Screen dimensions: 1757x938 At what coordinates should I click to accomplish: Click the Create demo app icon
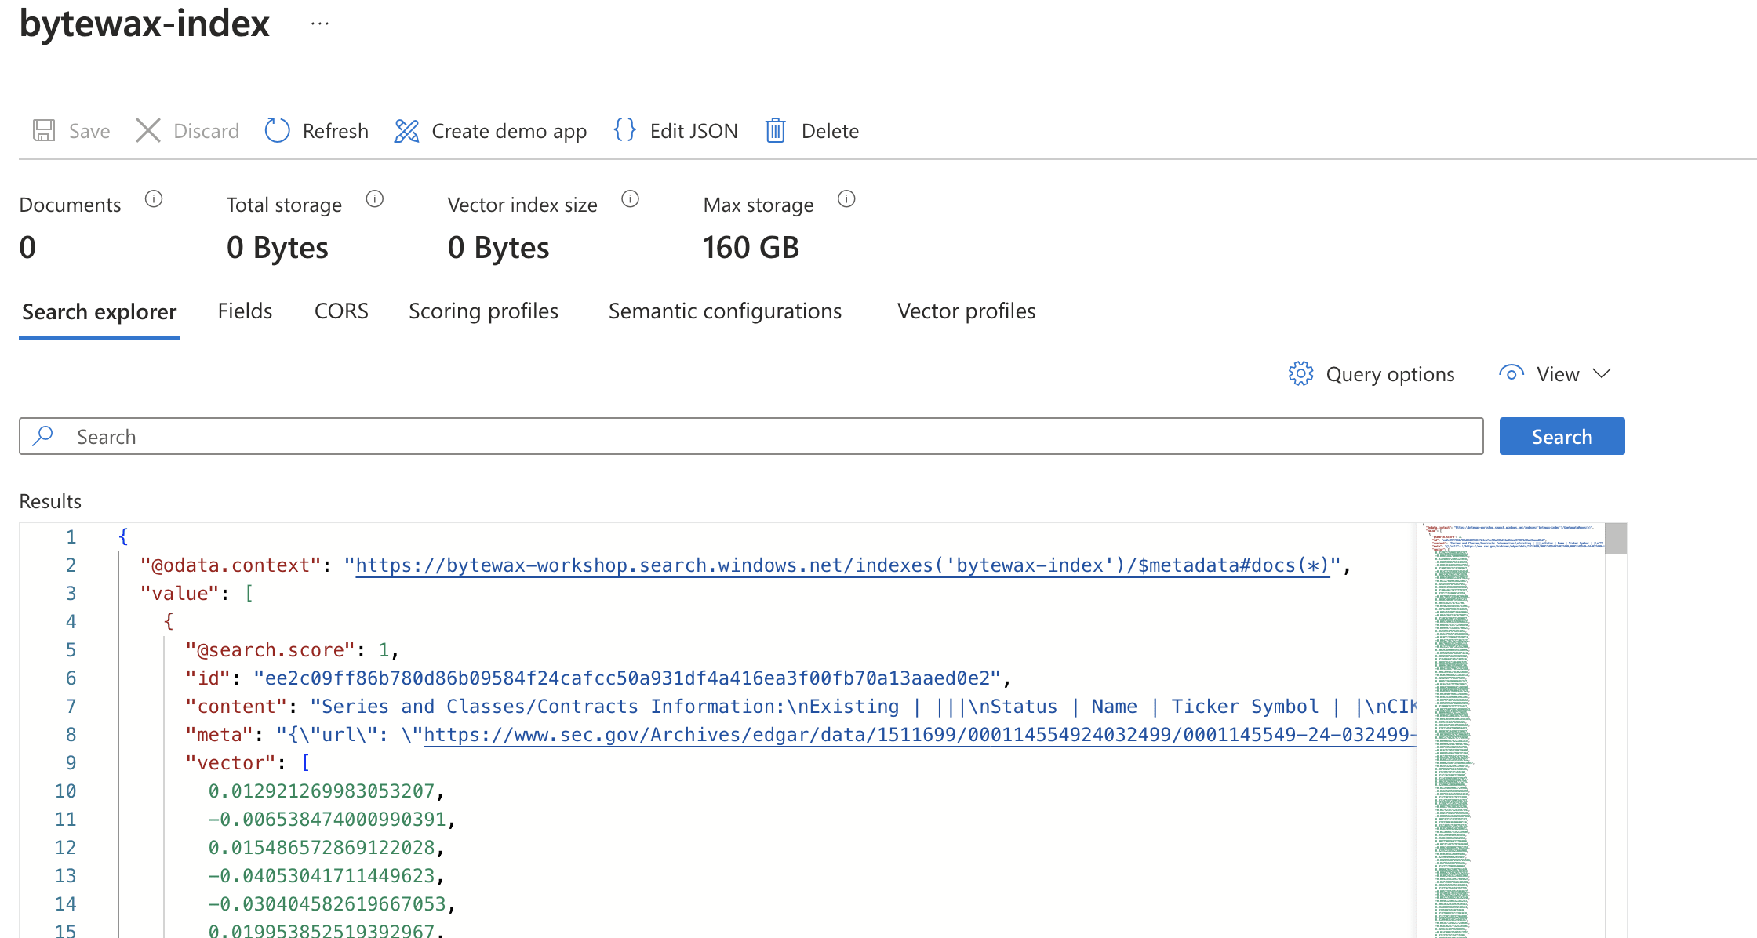tap(406, 130)
